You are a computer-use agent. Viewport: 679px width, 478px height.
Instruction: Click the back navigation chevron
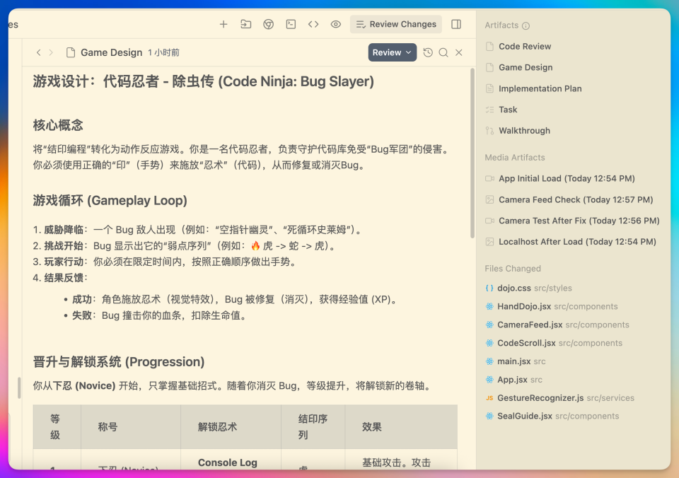(37, 52)
